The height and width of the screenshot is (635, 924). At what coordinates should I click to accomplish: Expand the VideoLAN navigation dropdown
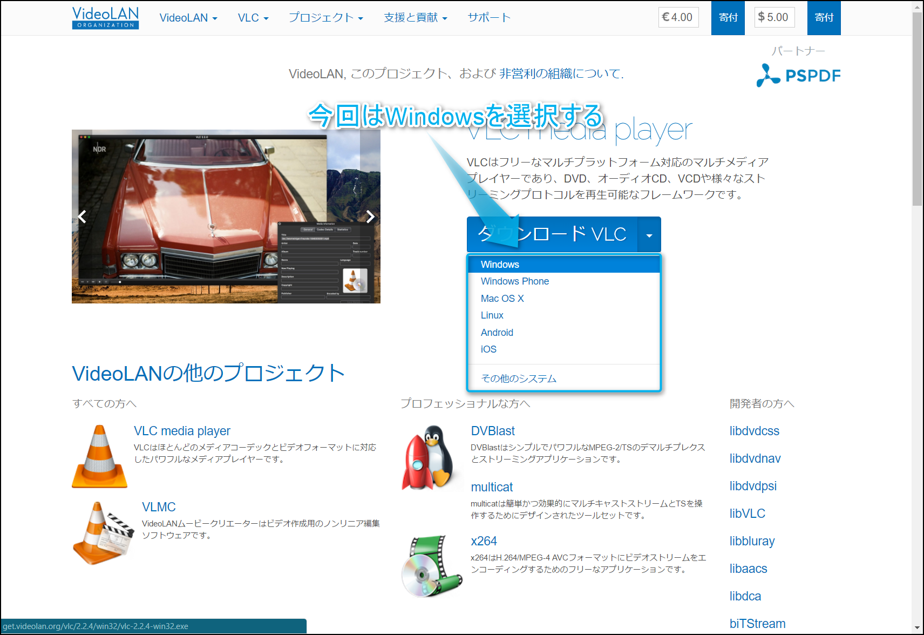[x=188, y=18]
